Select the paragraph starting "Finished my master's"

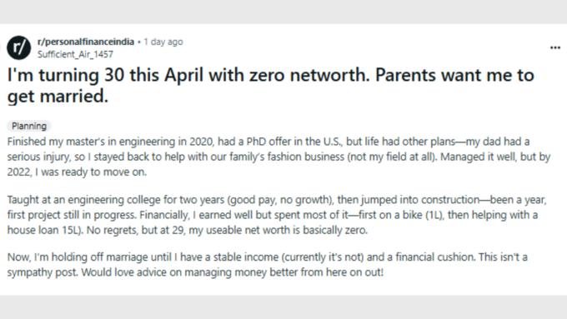278,157
